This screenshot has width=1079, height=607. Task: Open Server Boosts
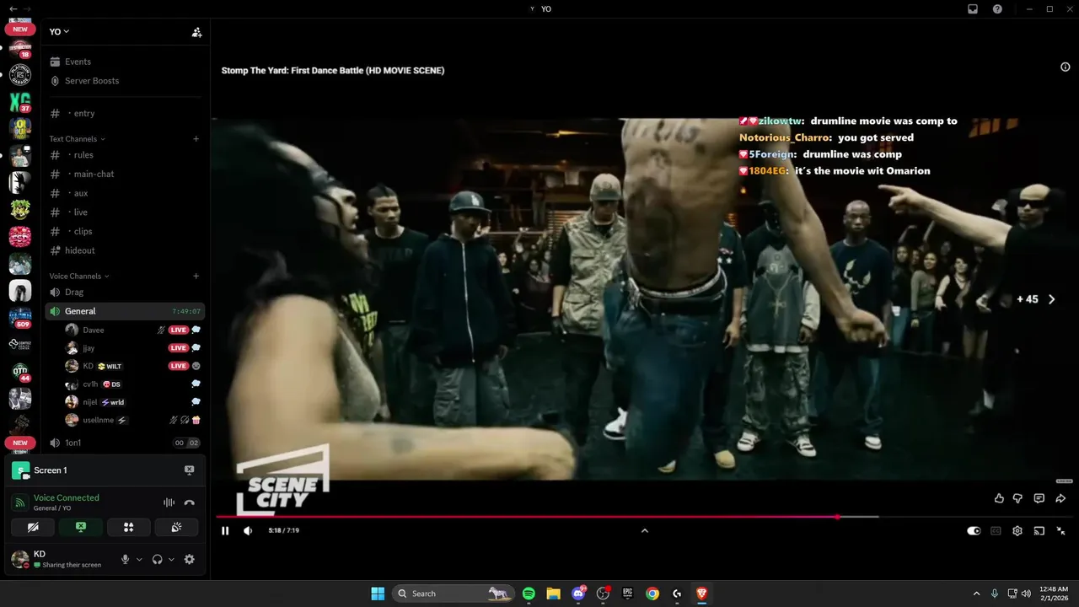(x=125, y=81)
